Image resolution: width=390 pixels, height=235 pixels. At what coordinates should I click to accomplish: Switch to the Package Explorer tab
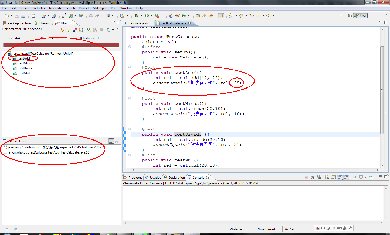[x=17, y=23]
